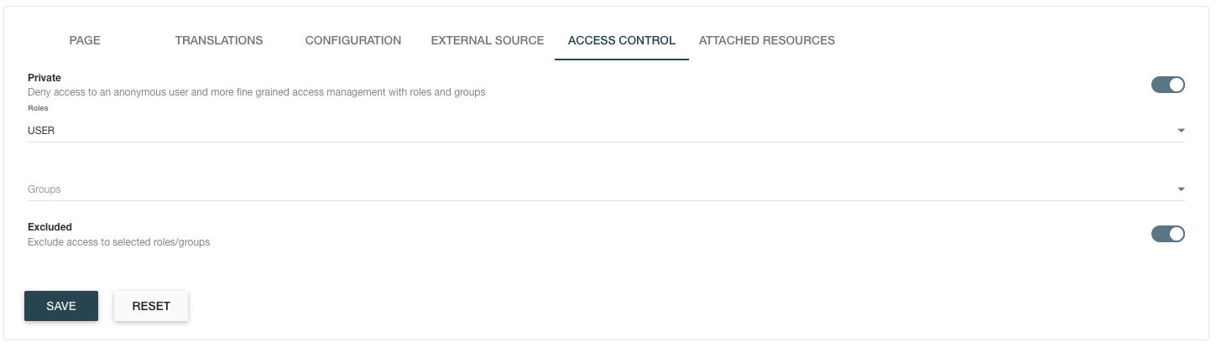The height and width of the screenshot is (347, 1216).
Task: Turn off the Excluded toggle
Action: click(x=1167, y=234)
